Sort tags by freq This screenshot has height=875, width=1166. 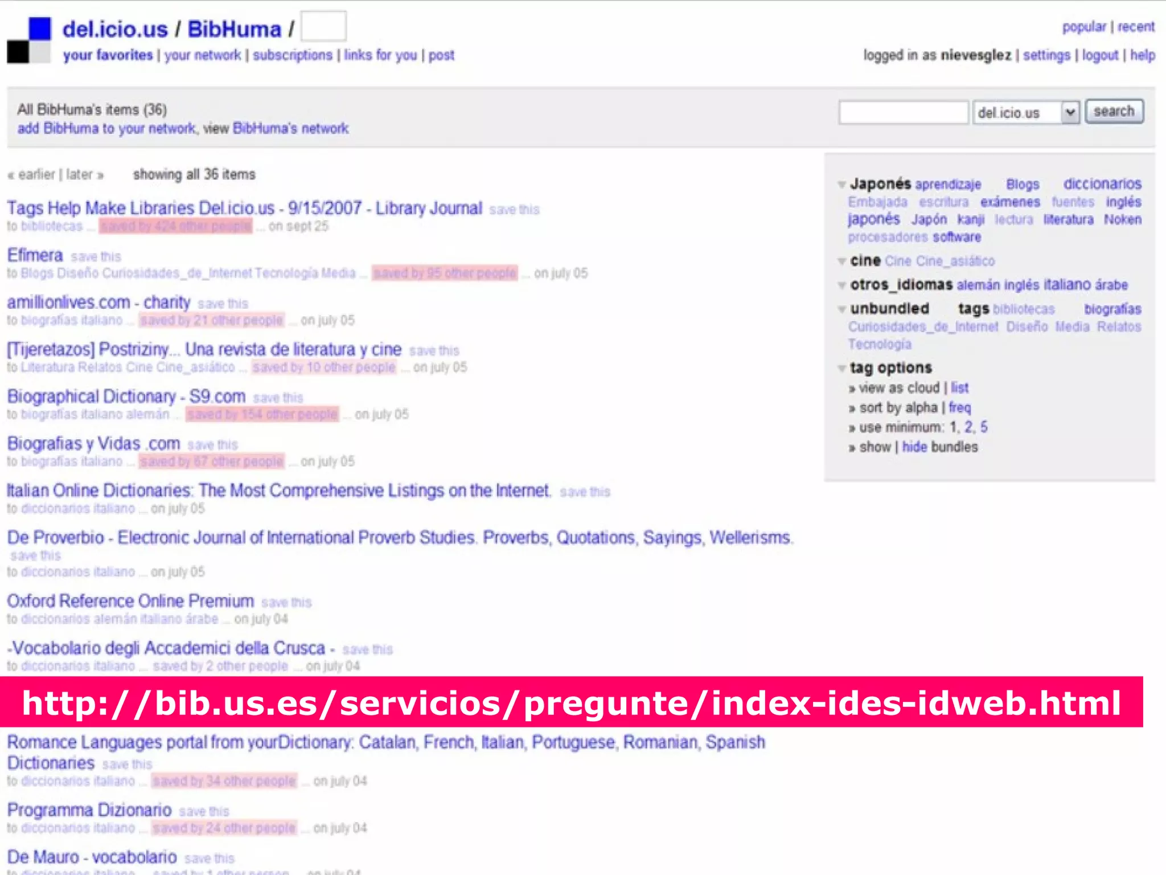coord(960,408)
